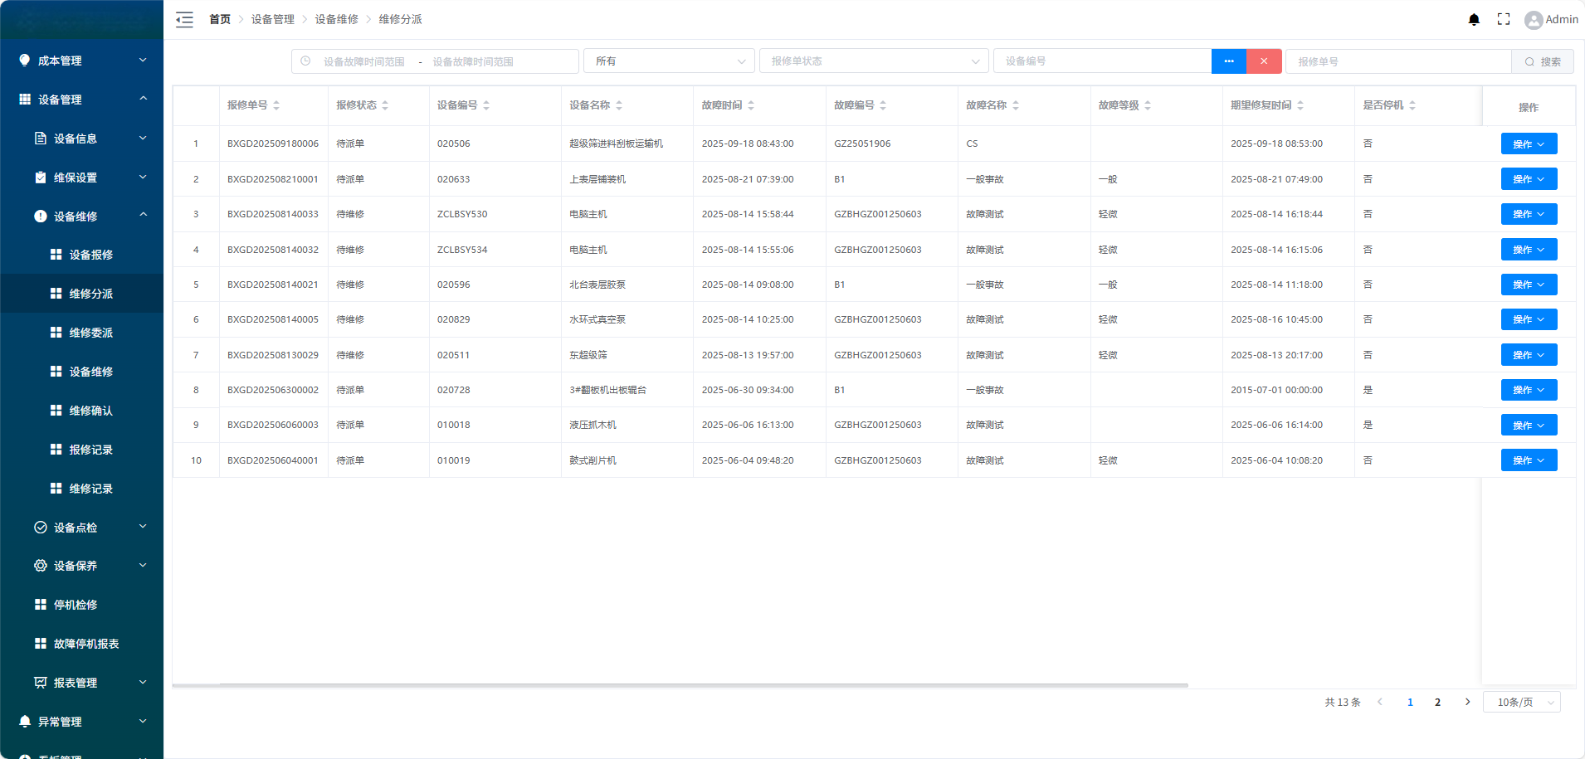The width and height of the screenshot is (1585, 759).
Task: Click the Admin user avatar
Action: point(1533,20)
